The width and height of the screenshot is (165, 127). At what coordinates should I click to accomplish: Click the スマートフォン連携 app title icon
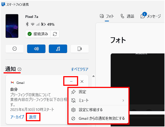pos(3,4)
